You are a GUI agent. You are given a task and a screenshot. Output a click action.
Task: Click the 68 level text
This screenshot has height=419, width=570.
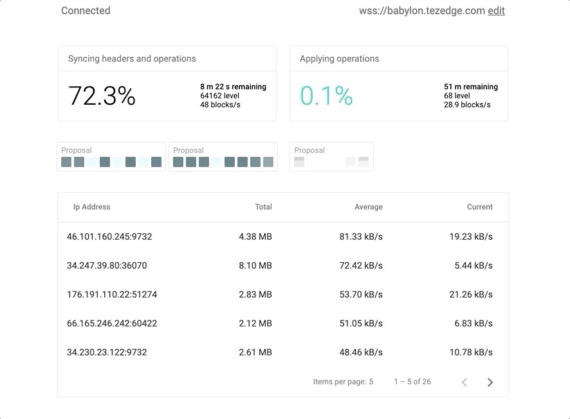pos(457,96)
